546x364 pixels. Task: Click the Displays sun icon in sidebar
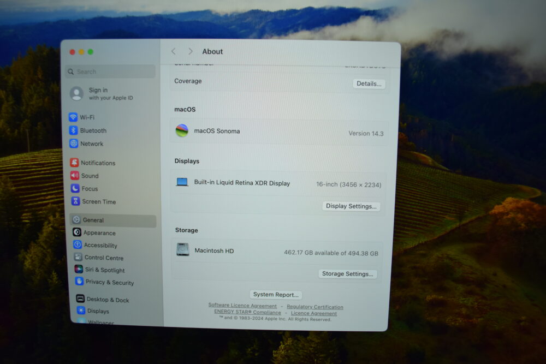click(81, 311)
